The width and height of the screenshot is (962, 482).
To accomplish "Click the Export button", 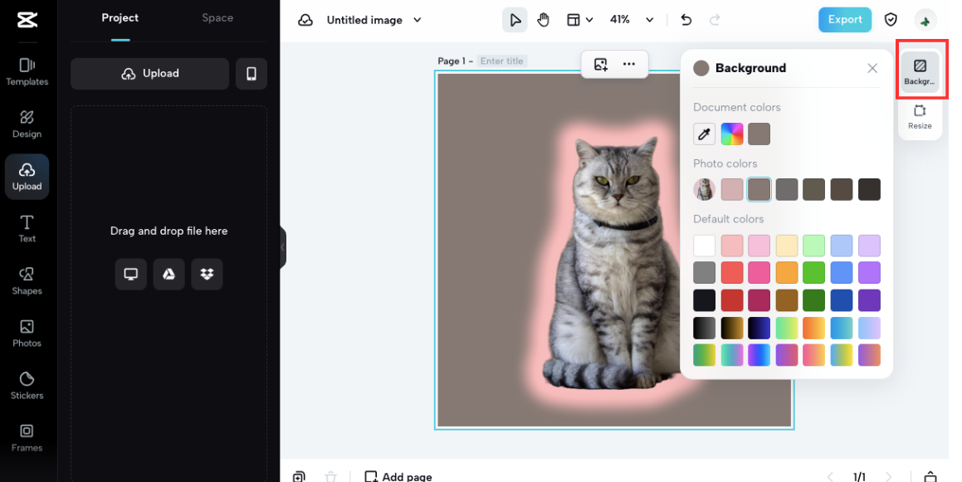I will (845, 20).
